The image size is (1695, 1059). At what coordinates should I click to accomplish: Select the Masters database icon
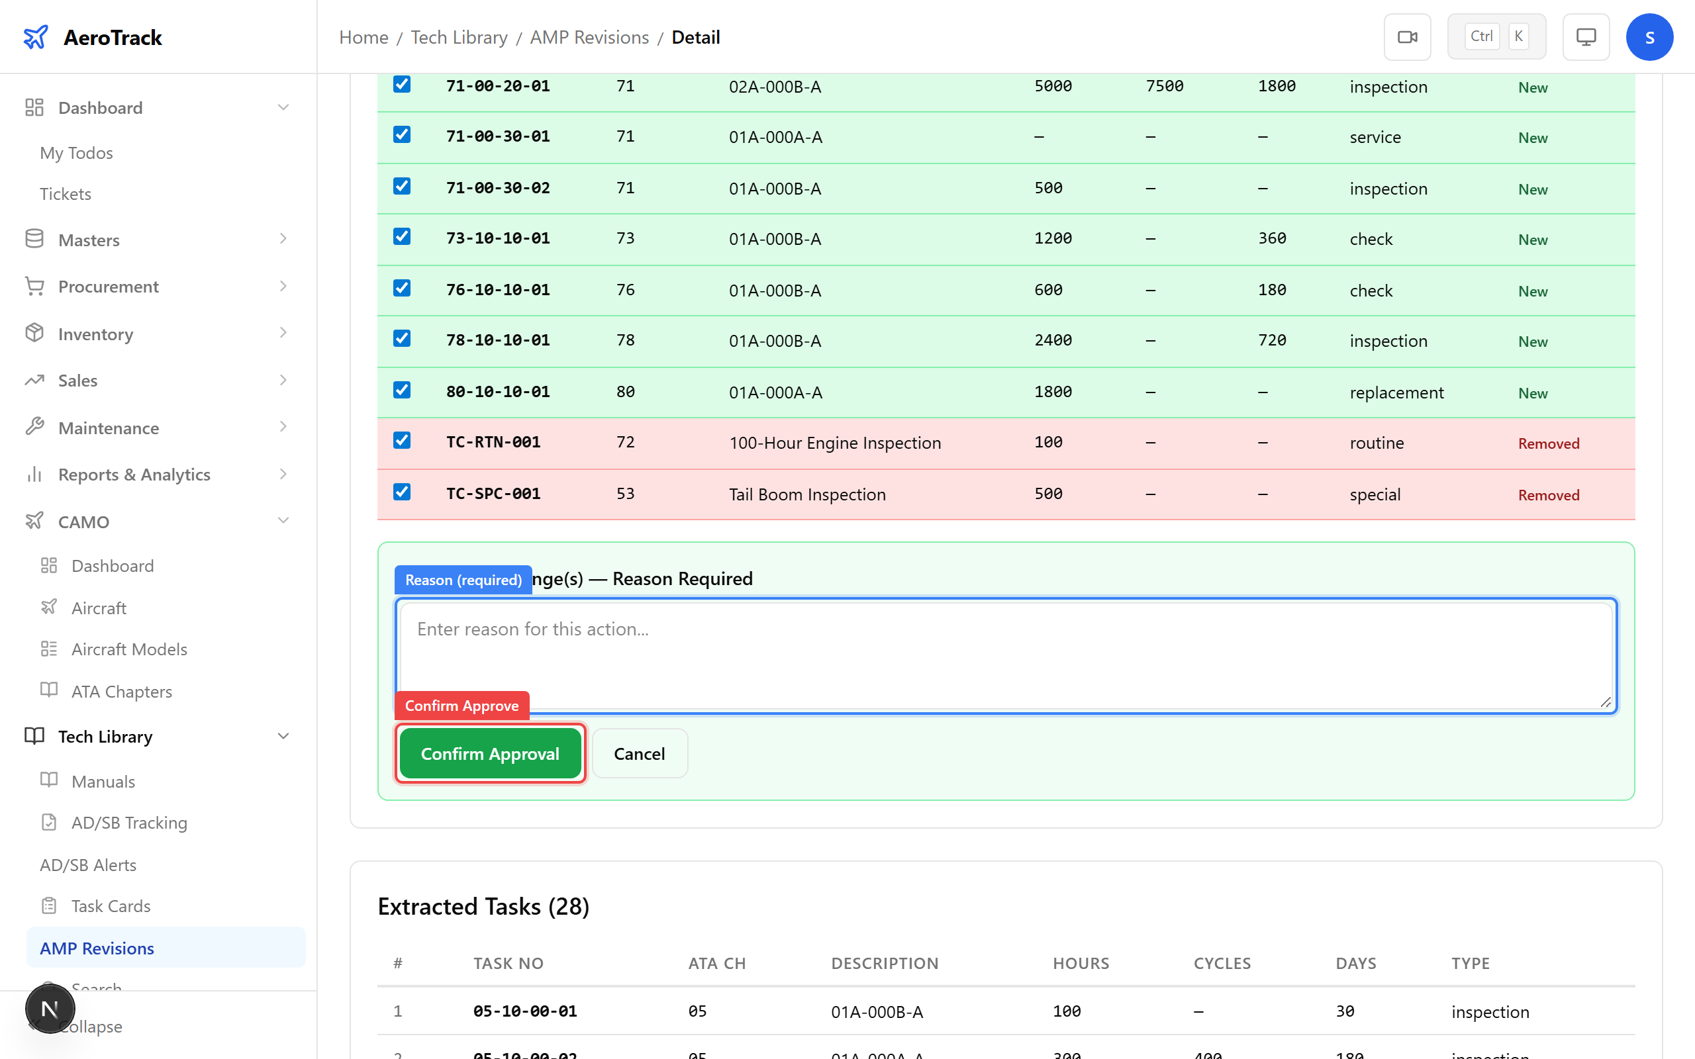coord(34,239)
